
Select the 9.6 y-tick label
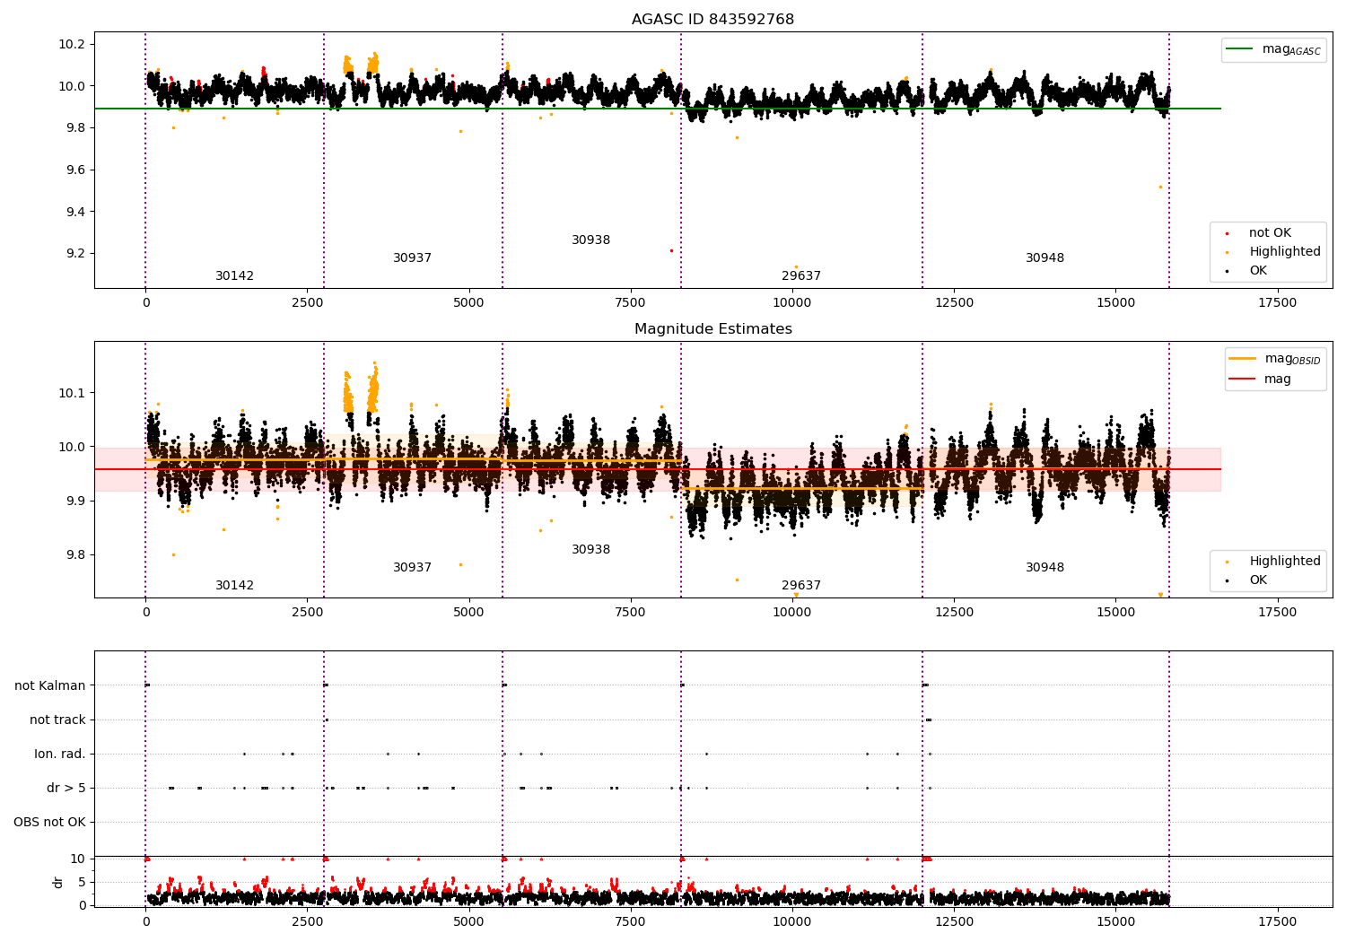pos(75,170)
